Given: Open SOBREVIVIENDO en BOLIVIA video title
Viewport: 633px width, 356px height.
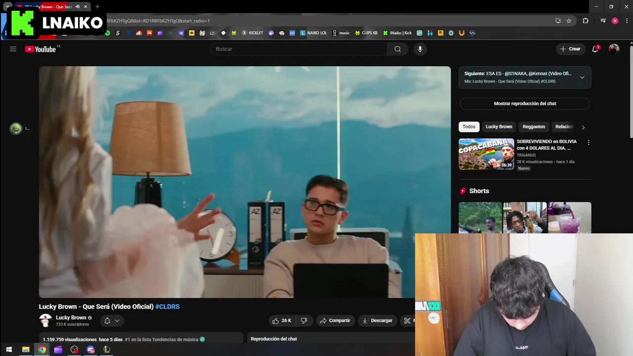Looking at the screenshot, I should coord(546,144).
